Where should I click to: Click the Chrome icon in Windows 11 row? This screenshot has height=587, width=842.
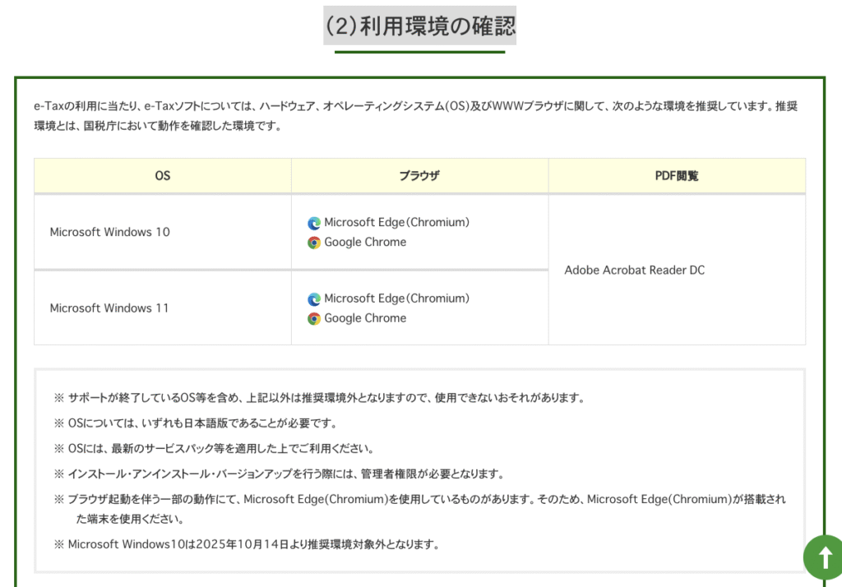tap(314, 319)
